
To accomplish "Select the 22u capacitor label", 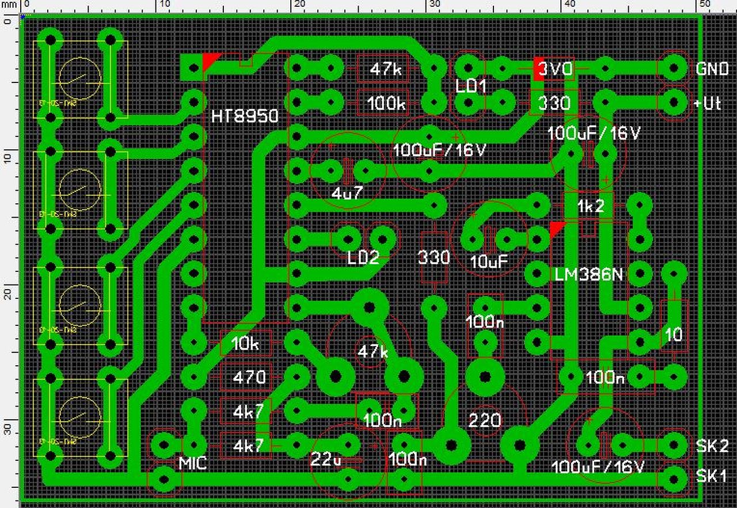I will [x=325, y=459].
